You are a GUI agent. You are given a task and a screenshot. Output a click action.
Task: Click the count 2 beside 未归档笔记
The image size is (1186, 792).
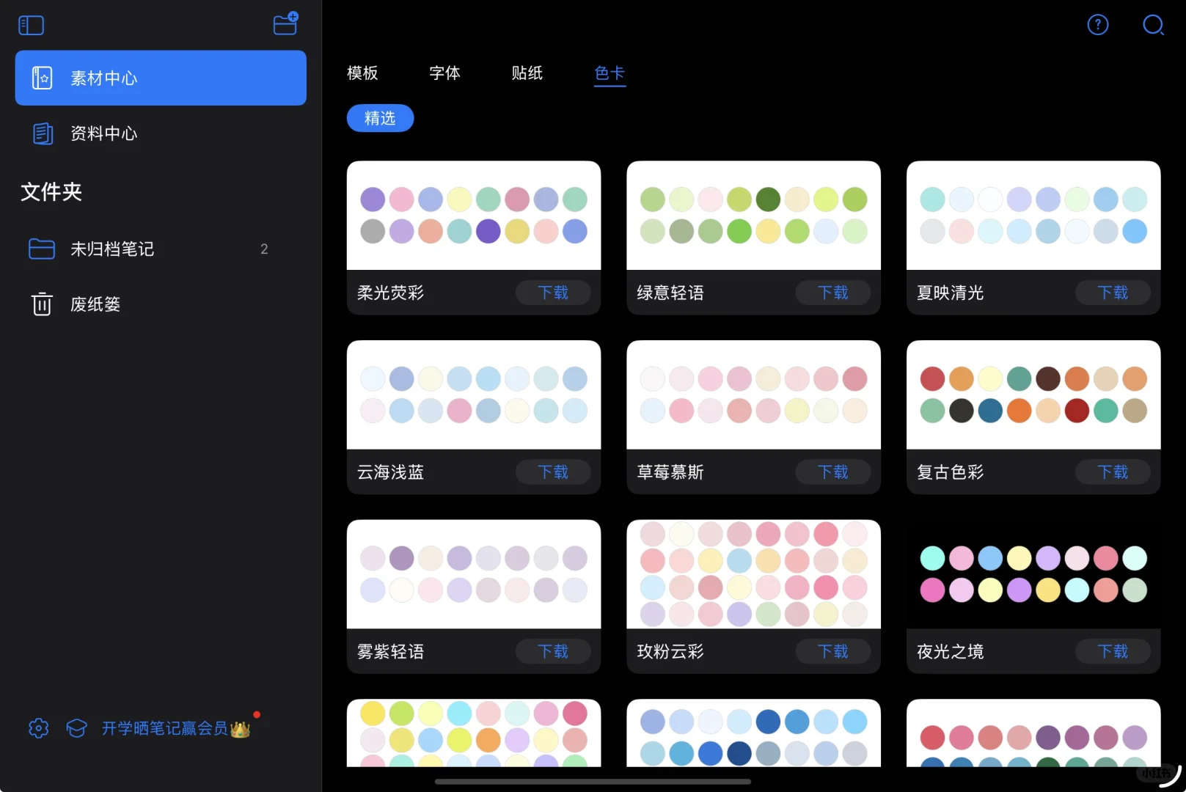point(264,249)
